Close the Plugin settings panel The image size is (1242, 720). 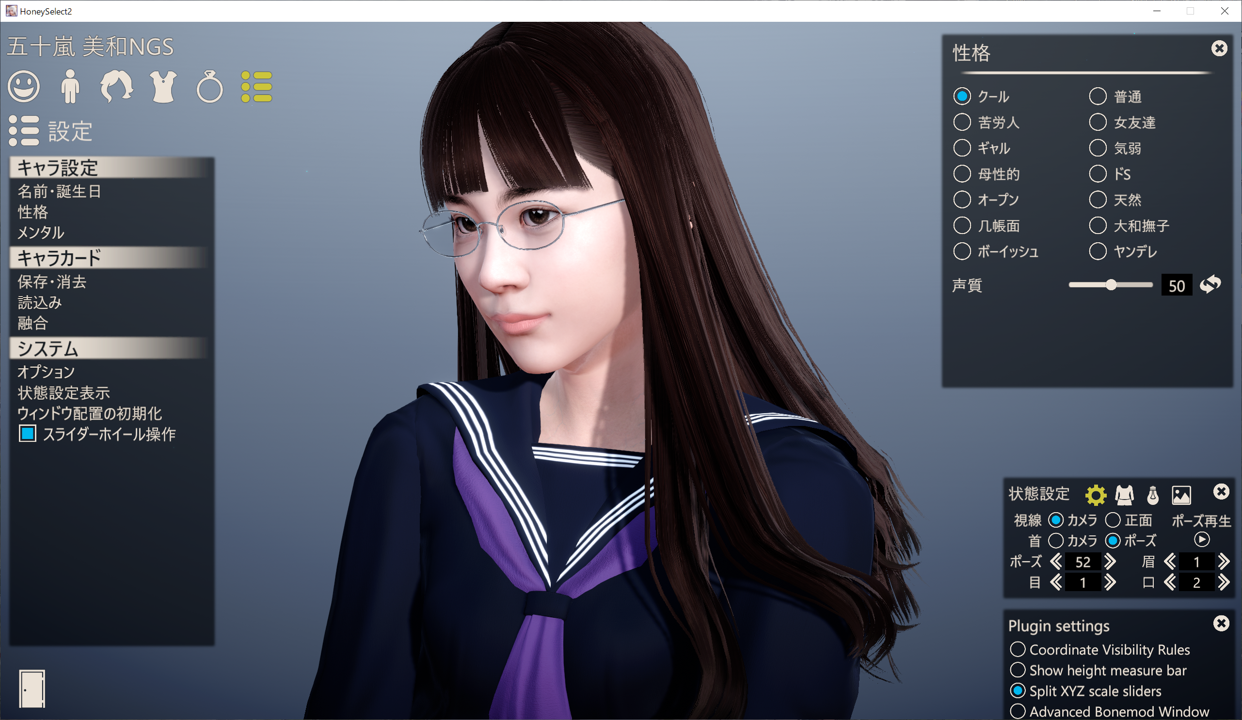[x=1221, y=624]
